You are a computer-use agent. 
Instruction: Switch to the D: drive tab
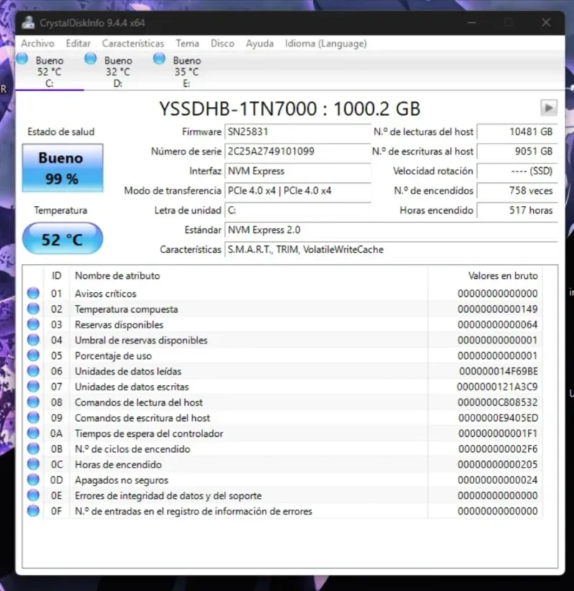(118, 72)
